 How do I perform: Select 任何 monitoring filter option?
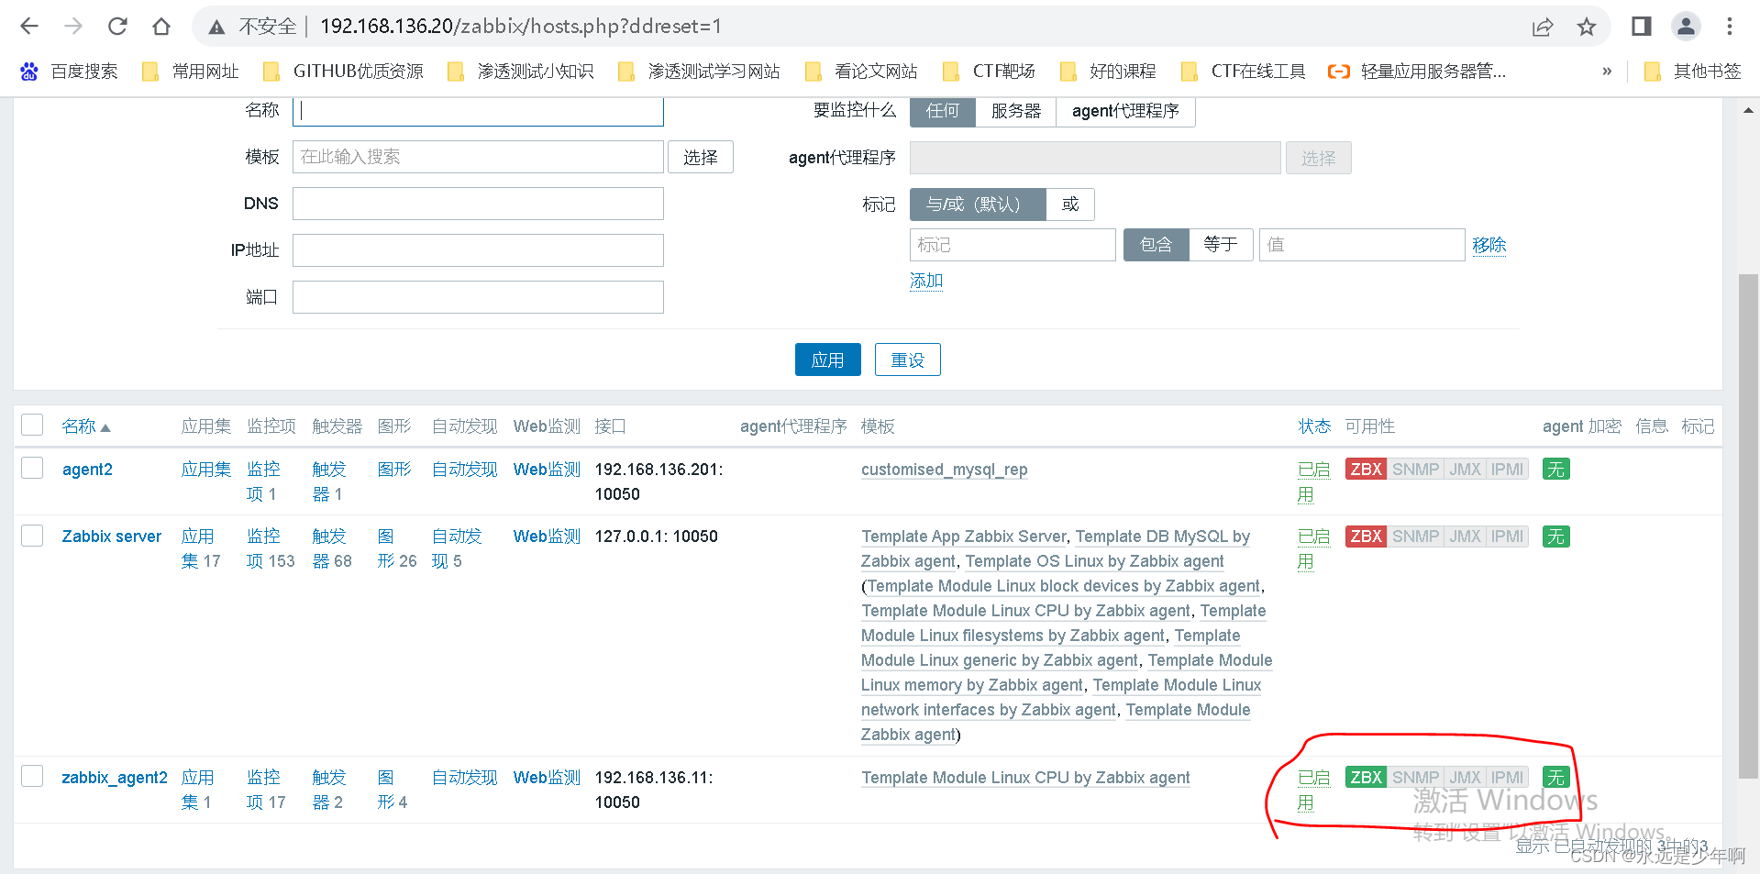pos(942,111)
